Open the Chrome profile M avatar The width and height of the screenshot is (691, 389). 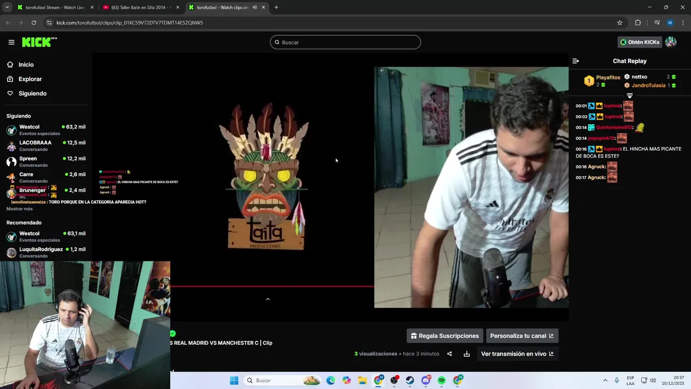[x=670, y=23]
